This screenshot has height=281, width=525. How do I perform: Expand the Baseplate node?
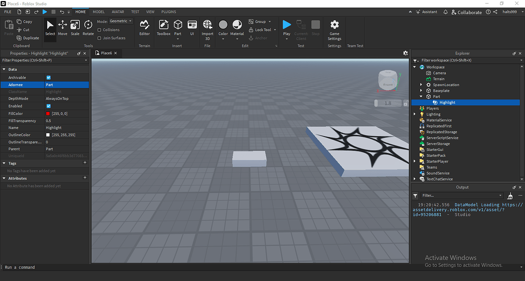coord(421,91)
